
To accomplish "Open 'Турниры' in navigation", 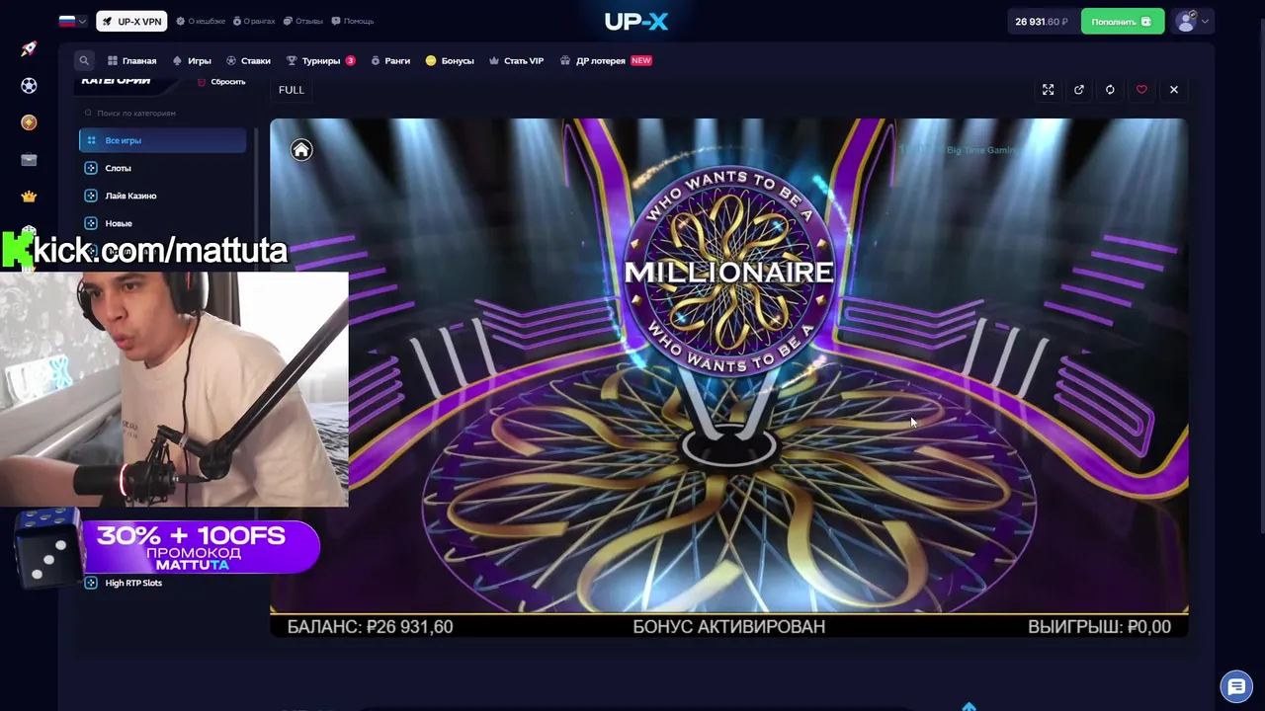I will click(x=320, y=60).
